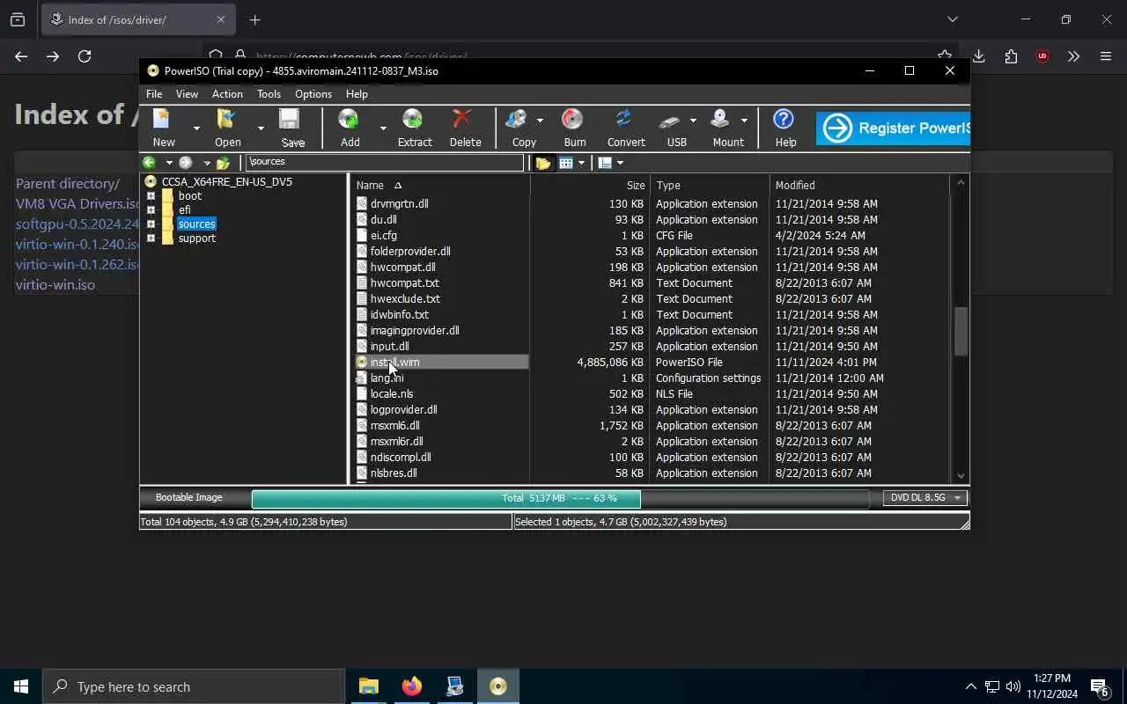Click the Open toolbar icon

click(x=227, y=128)
